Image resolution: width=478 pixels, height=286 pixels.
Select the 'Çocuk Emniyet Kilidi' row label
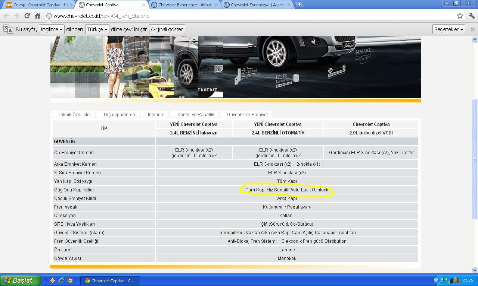[x=75, y=198]
